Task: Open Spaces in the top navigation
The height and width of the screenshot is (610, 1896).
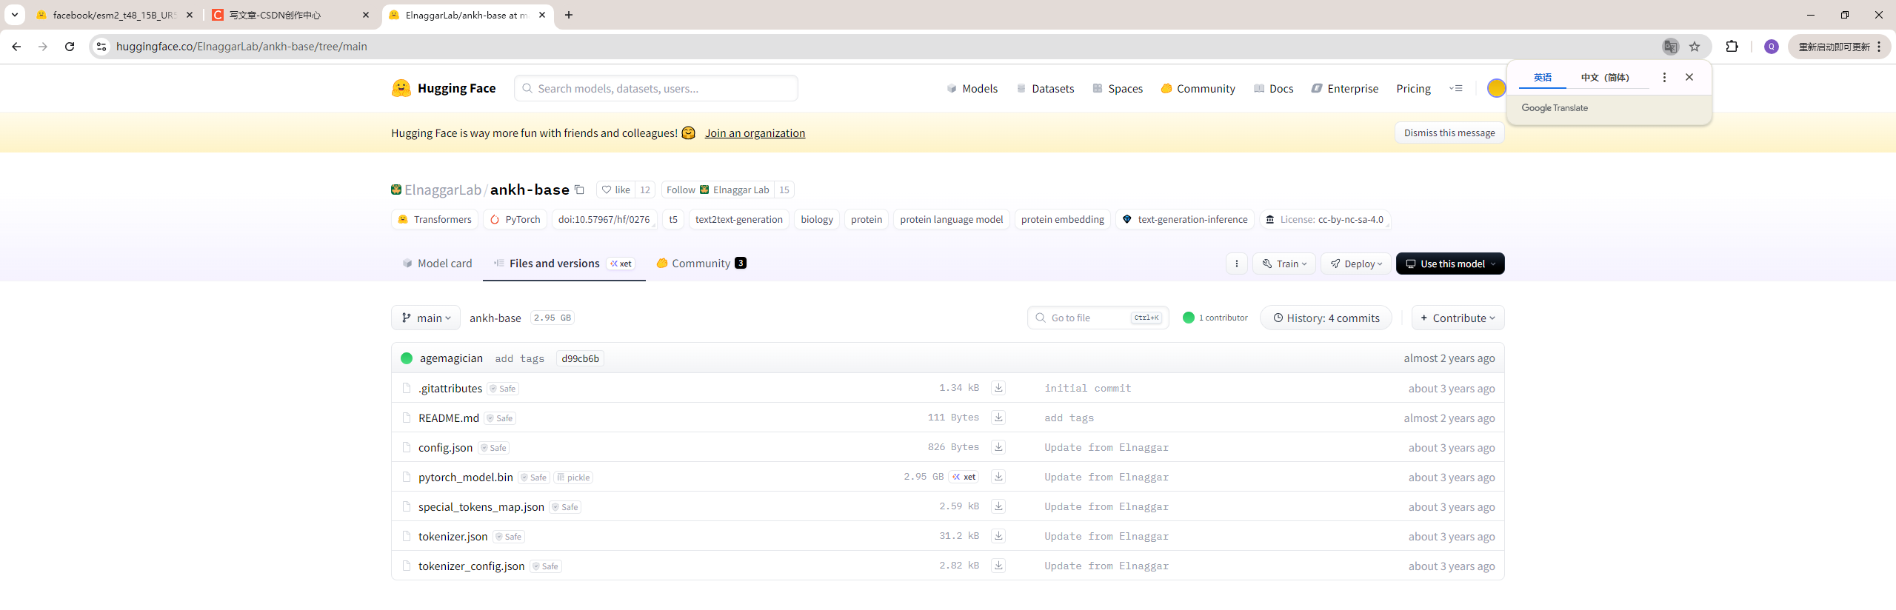Action: 1118,88
